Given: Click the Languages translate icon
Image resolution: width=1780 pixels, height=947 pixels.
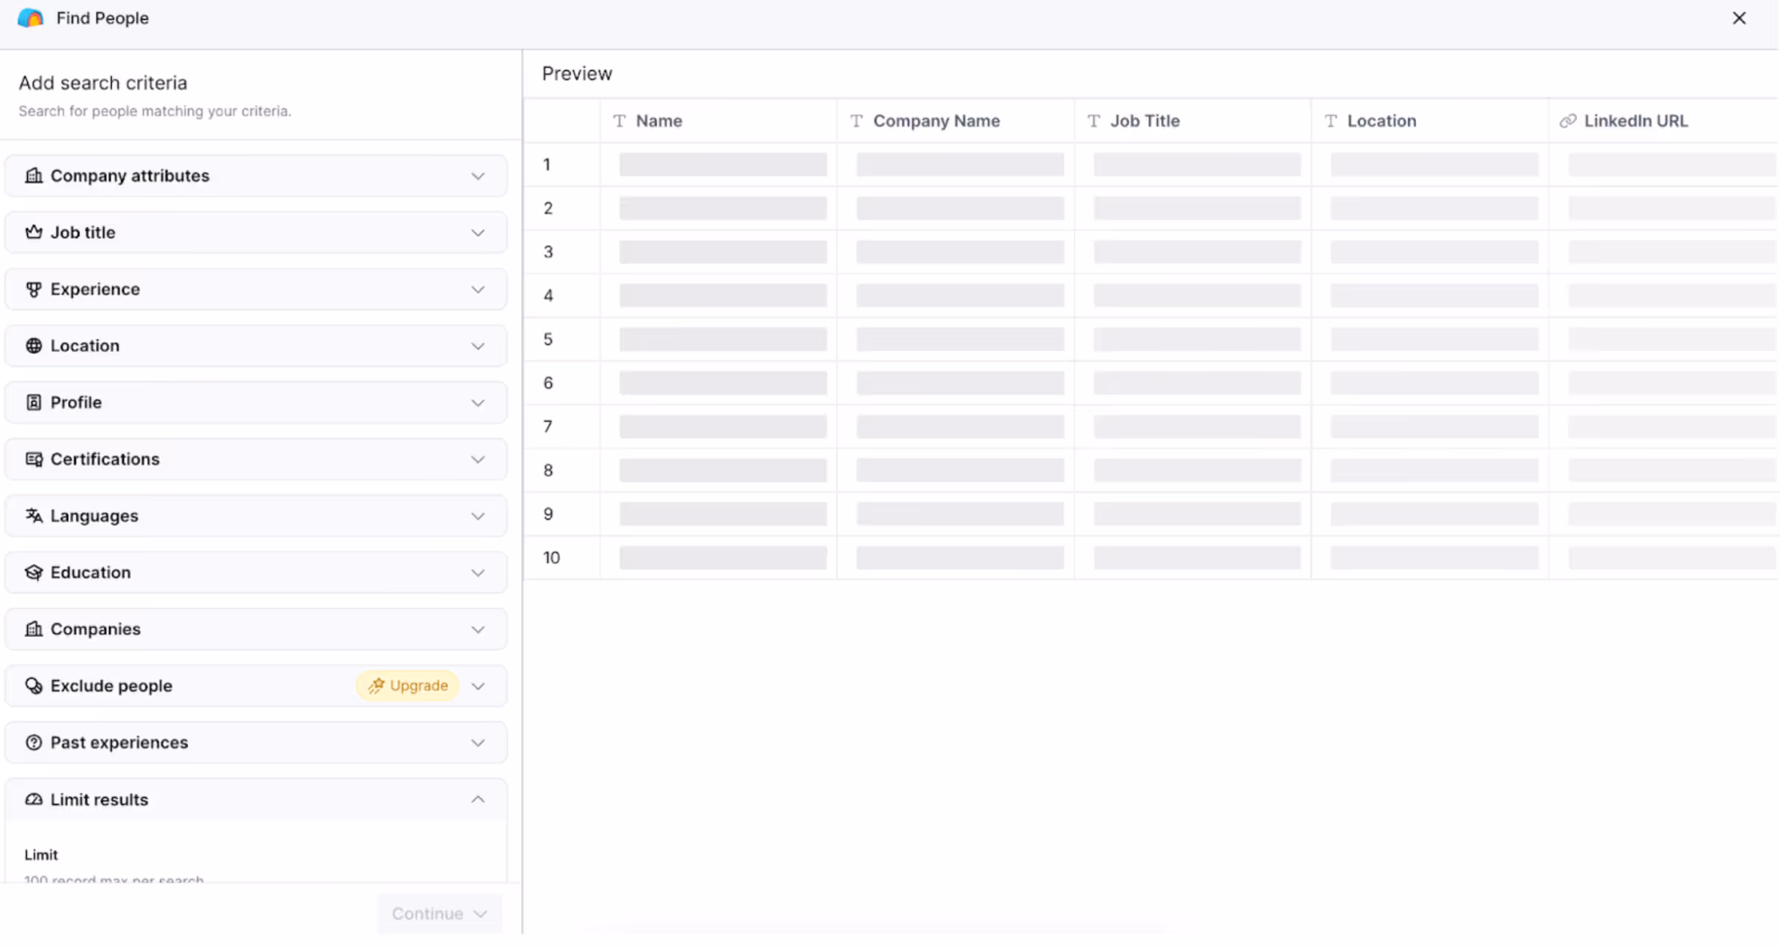Looking at the screenshot, I should coord(33,516).
